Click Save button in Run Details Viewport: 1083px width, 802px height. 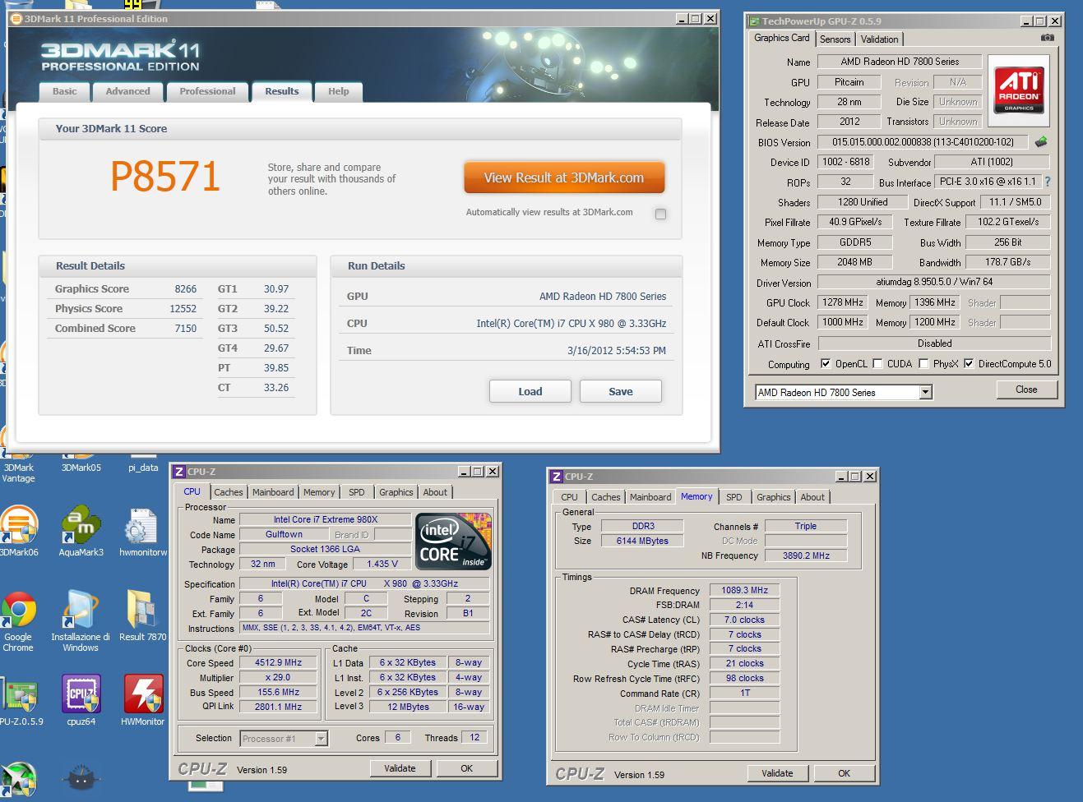621,391
